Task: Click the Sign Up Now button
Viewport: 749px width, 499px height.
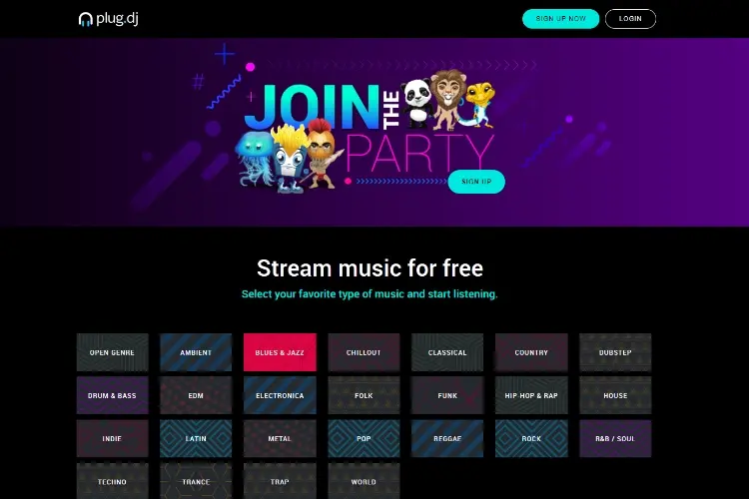Action: (560, 19)
